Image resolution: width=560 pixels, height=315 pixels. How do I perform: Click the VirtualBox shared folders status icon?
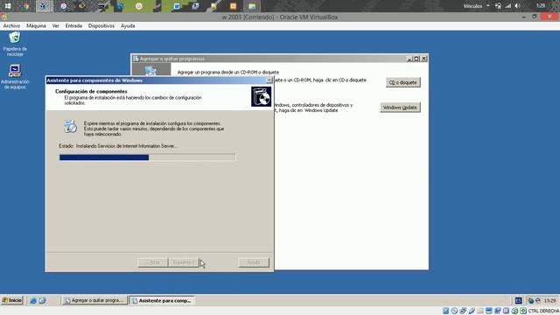(480, 311)
